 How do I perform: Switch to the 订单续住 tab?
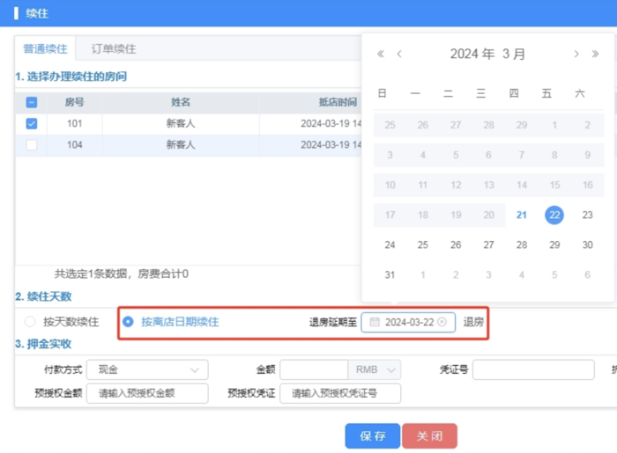(x=114, y=49)
